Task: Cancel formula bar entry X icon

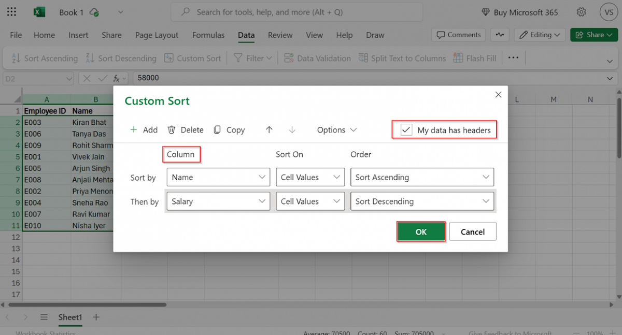Action: point(87,78)
